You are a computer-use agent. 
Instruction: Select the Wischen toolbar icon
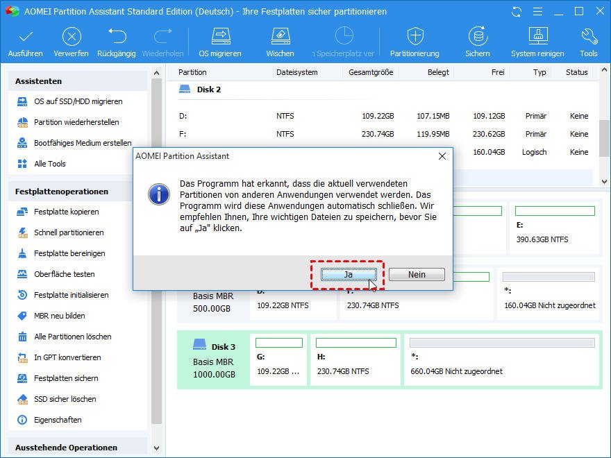pyautogui.click(x=280, y=37)
